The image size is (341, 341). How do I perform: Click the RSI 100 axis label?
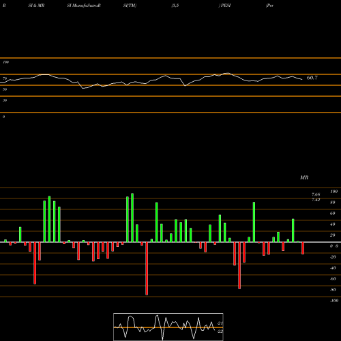(x=5, y=62)
